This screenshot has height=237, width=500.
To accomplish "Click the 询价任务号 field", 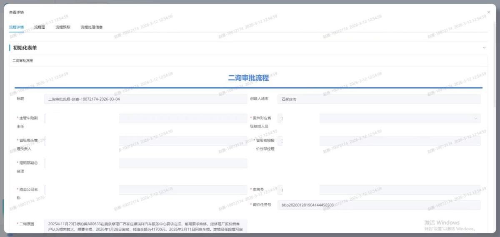I will 379,205.
